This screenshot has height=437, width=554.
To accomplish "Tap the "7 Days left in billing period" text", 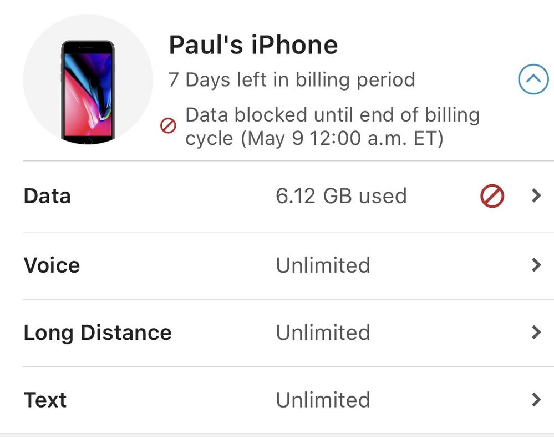I will pos(292,80).
